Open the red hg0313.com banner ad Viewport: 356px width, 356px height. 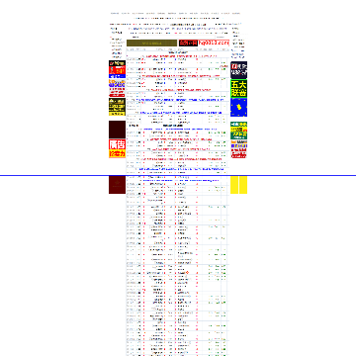(204, 44)
